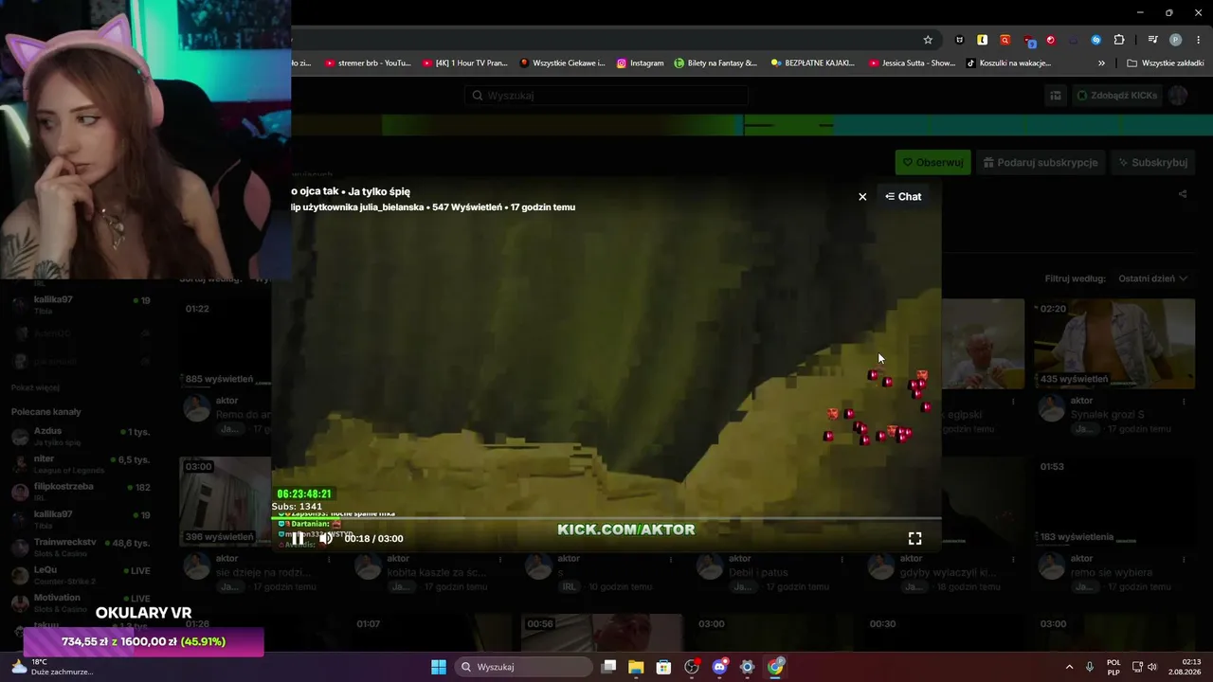The width and height of the screenshot is (1213, 682).
Task: Open the yellow extension icon in toolbar
Action: [983, 40]
